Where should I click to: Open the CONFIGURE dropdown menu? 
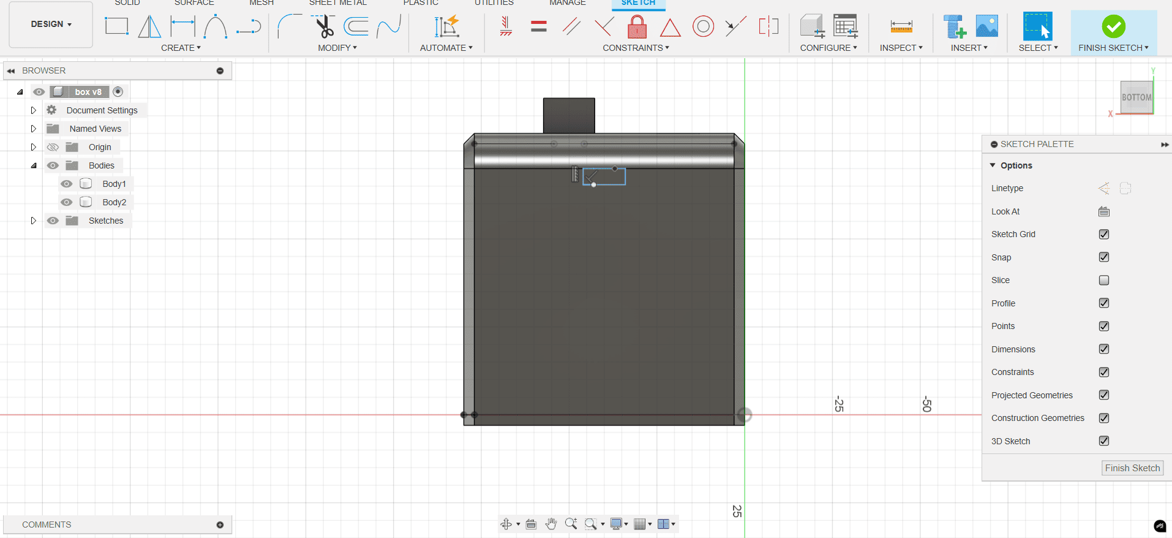pyautogui.click(x=828, y=48)
